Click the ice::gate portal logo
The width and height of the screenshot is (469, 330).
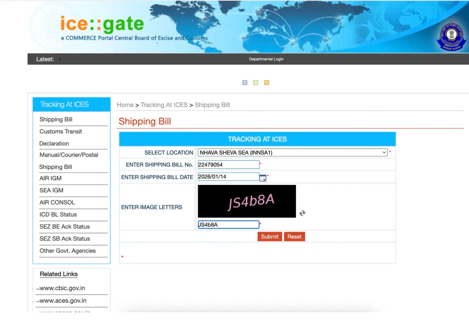click(x=102, y=24)
